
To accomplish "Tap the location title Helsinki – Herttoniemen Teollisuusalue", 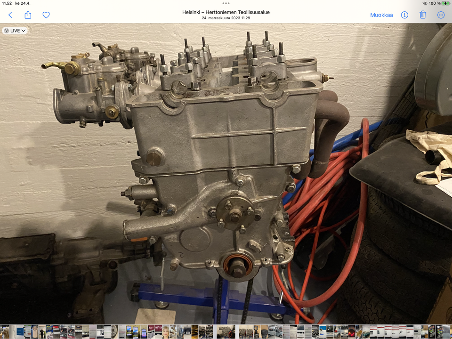I will 226,12.
